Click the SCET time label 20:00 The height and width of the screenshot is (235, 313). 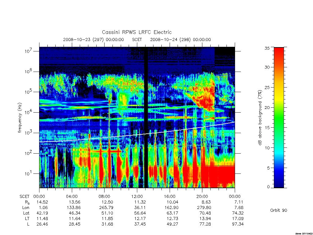click(x=202, y=196)
